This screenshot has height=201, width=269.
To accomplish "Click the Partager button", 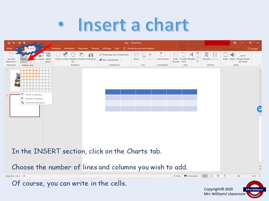I will pyautogui.click(x=253, y=49).
